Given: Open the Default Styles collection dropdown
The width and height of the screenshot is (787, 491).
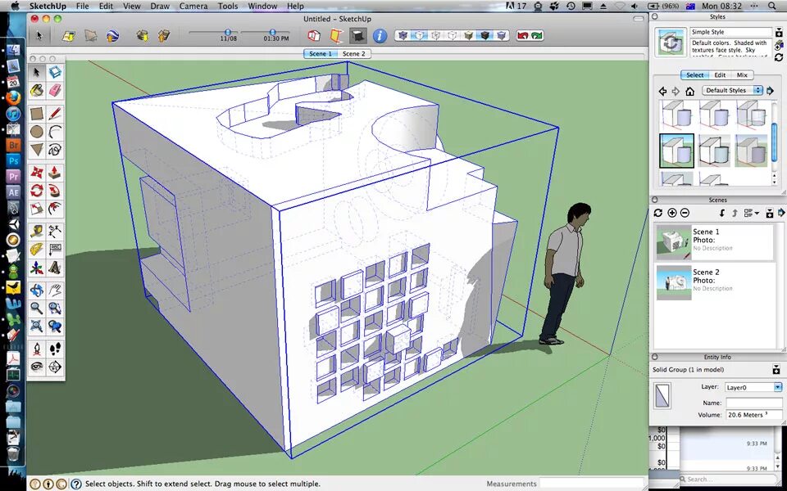Looking at the screenshot, I should 732,91.
